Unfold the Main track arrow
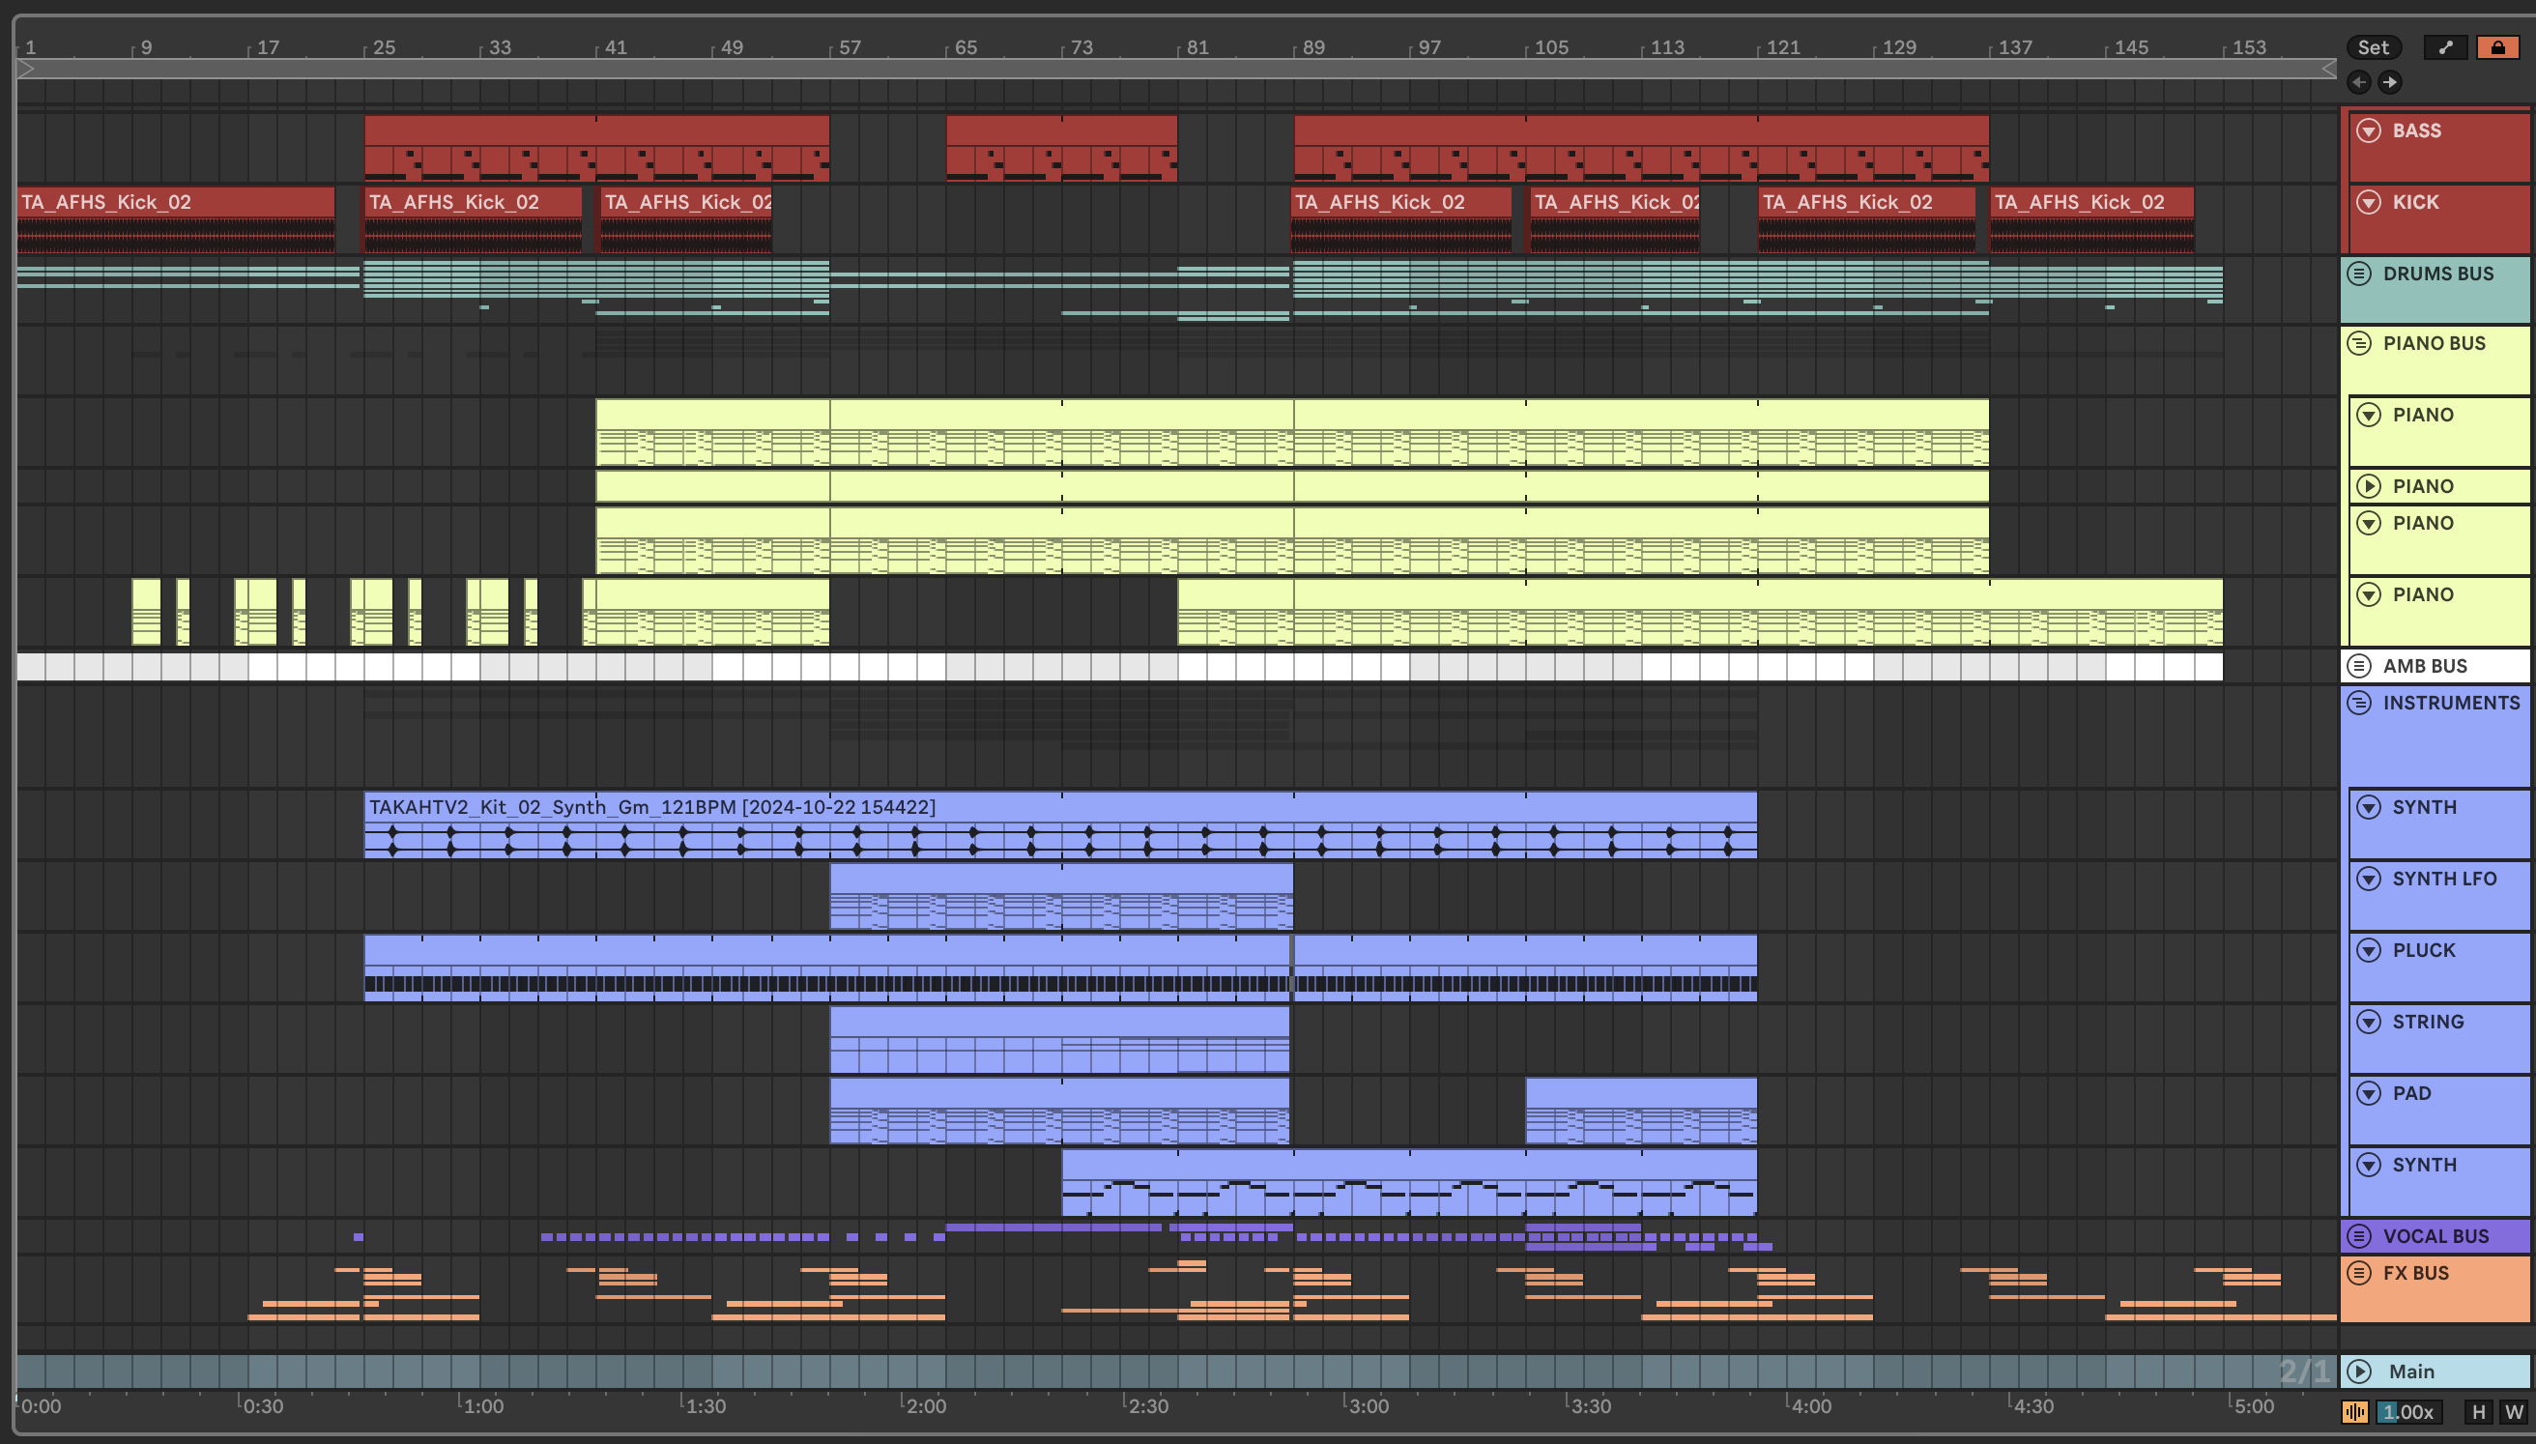2536x1444 pixels. tap(2359, 1372)
